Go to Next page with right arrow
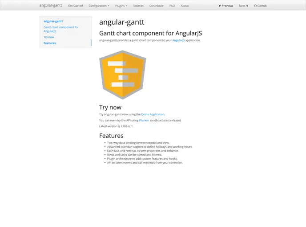This screenshot has height=227, width=306. pyautogui.click(x=244, y=6)
